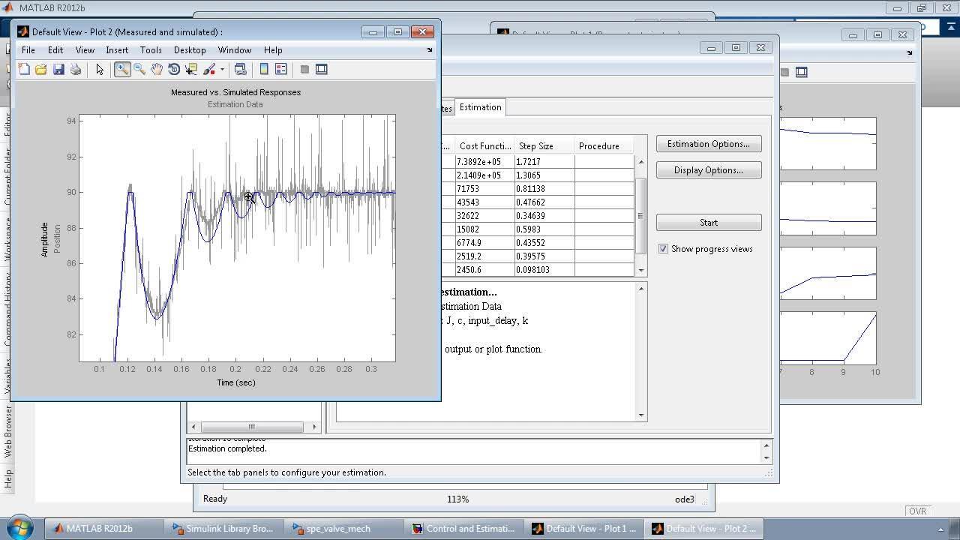The height and width of the screenshot is (540, 960).
Task: Click the Procedure column header
Action: 604,146
